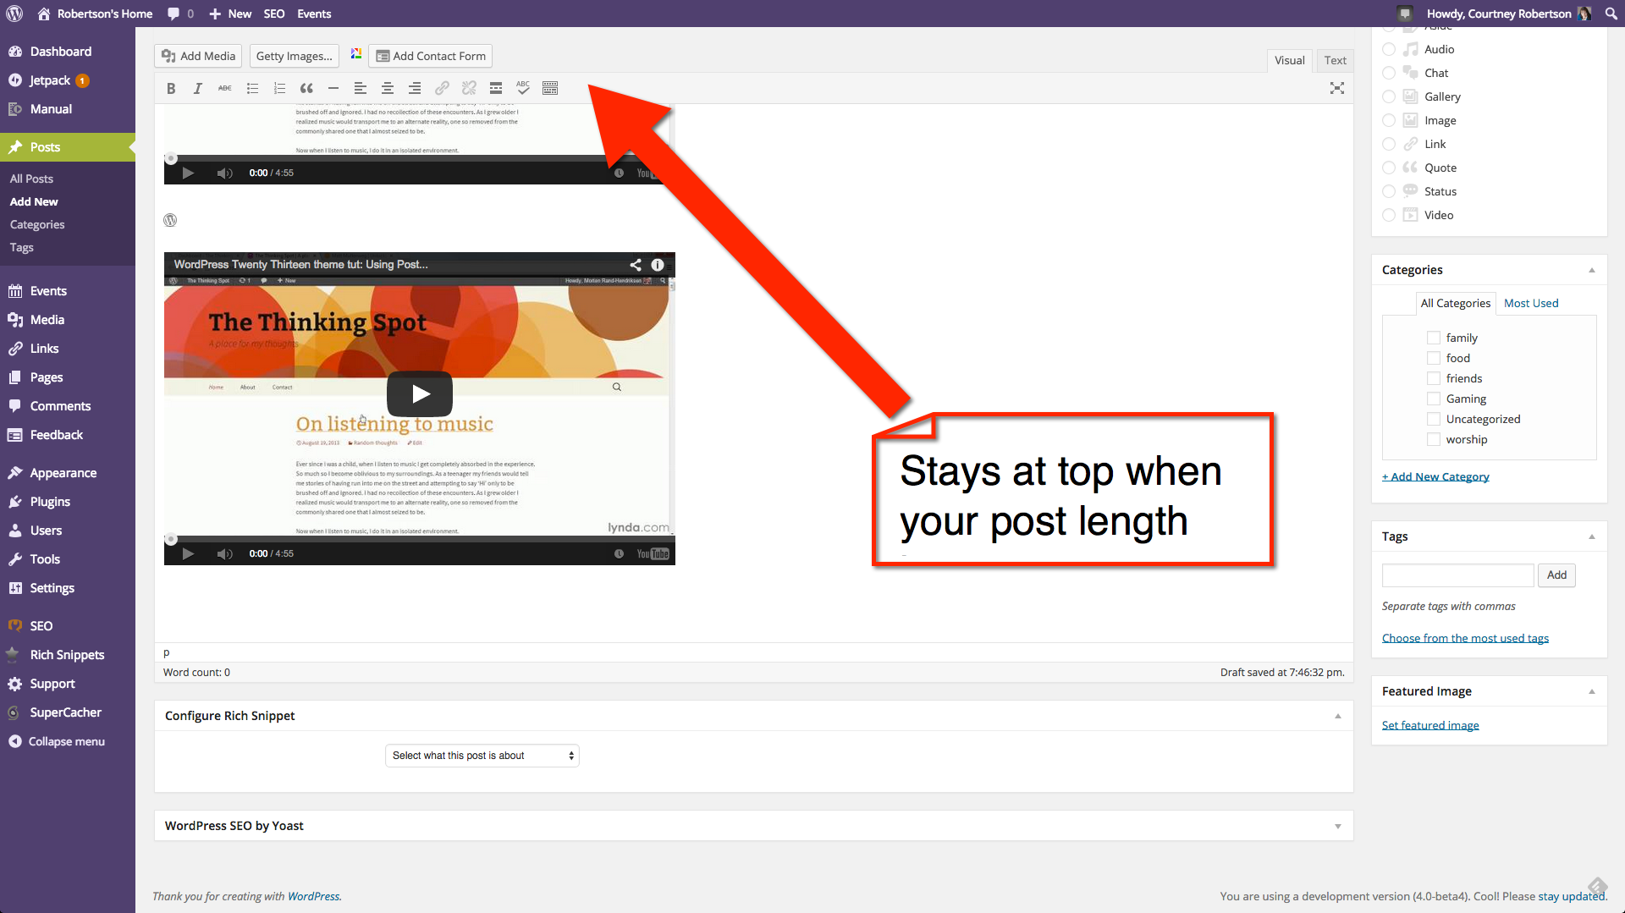1625x913 pixels.
Task: Select the Chat post format
Action: (1389, 73)
